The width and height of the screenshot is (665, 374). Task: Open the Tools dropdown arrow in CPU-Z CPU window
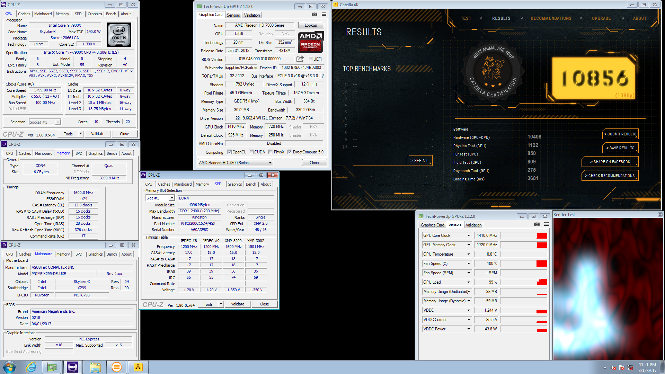tap(81, 134)
